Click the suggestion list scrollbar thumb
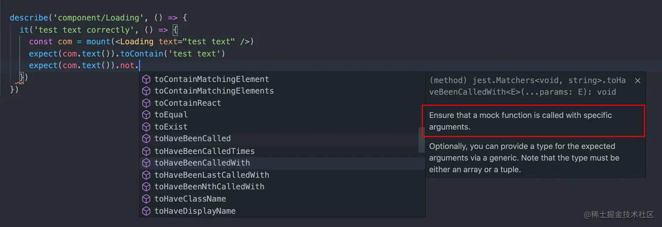This screenshot has width=662, height=227. coord(422,140)
